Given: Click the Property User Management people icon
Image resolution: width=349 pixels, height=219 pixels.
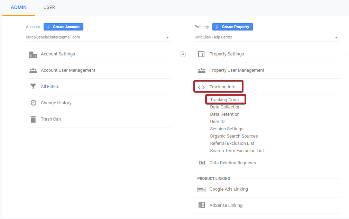Looking at the screenshot, I should 202,70.
